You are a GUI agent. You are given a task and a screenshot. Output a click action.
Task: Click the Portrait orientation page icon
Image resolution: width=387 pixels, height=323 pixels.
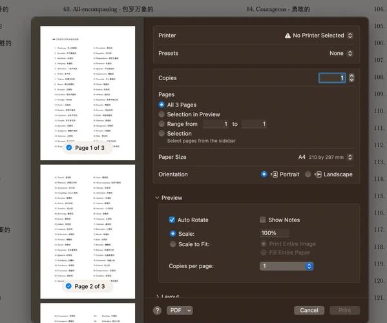pos(274,174)
